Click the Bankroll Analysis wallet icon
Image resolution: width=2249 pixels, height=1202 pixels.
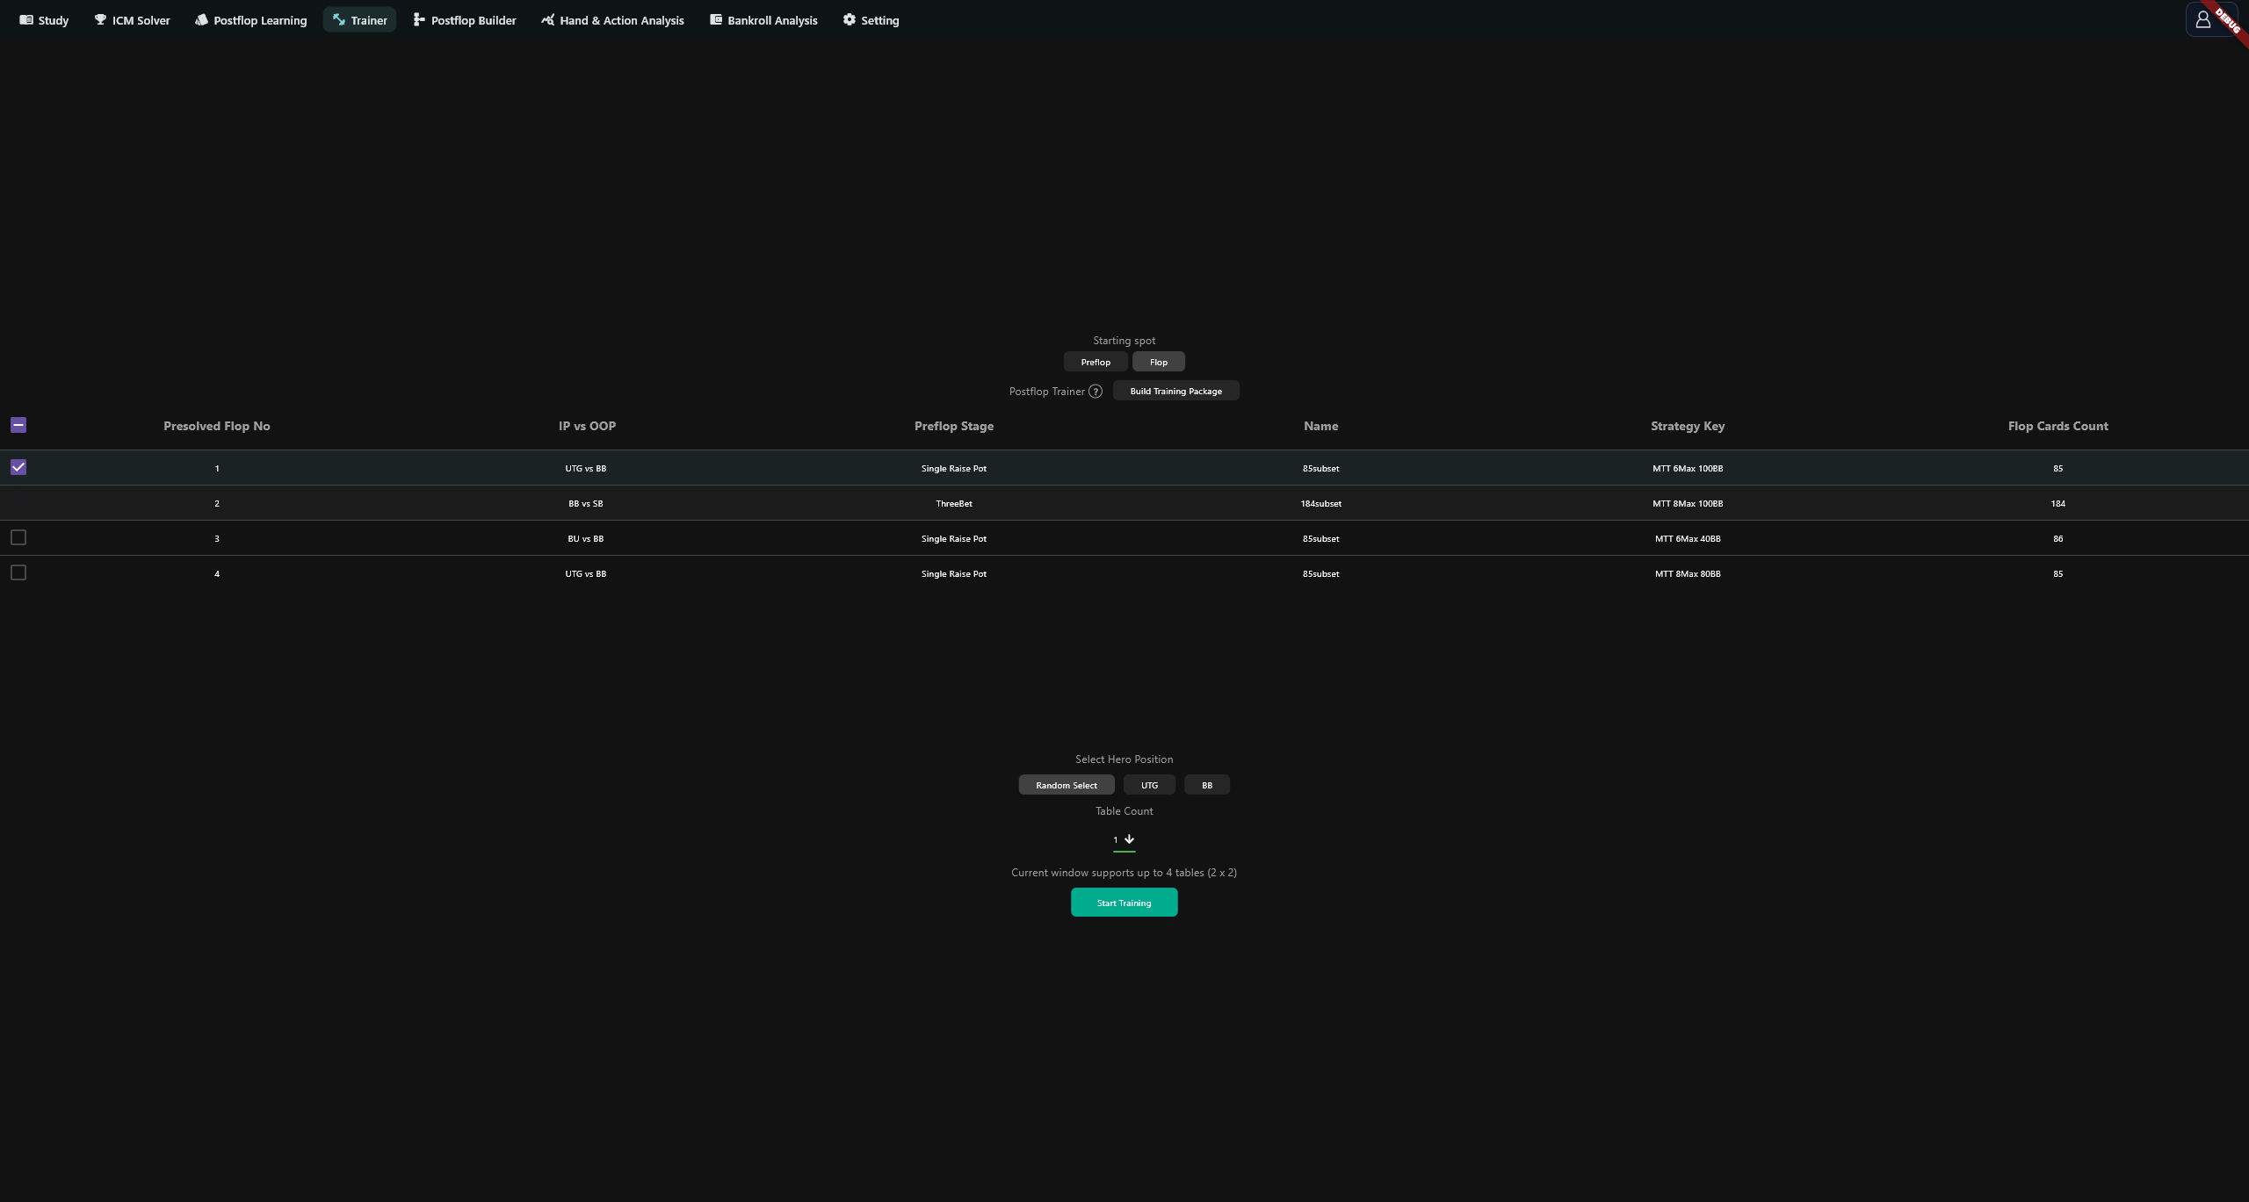point(716,19)
